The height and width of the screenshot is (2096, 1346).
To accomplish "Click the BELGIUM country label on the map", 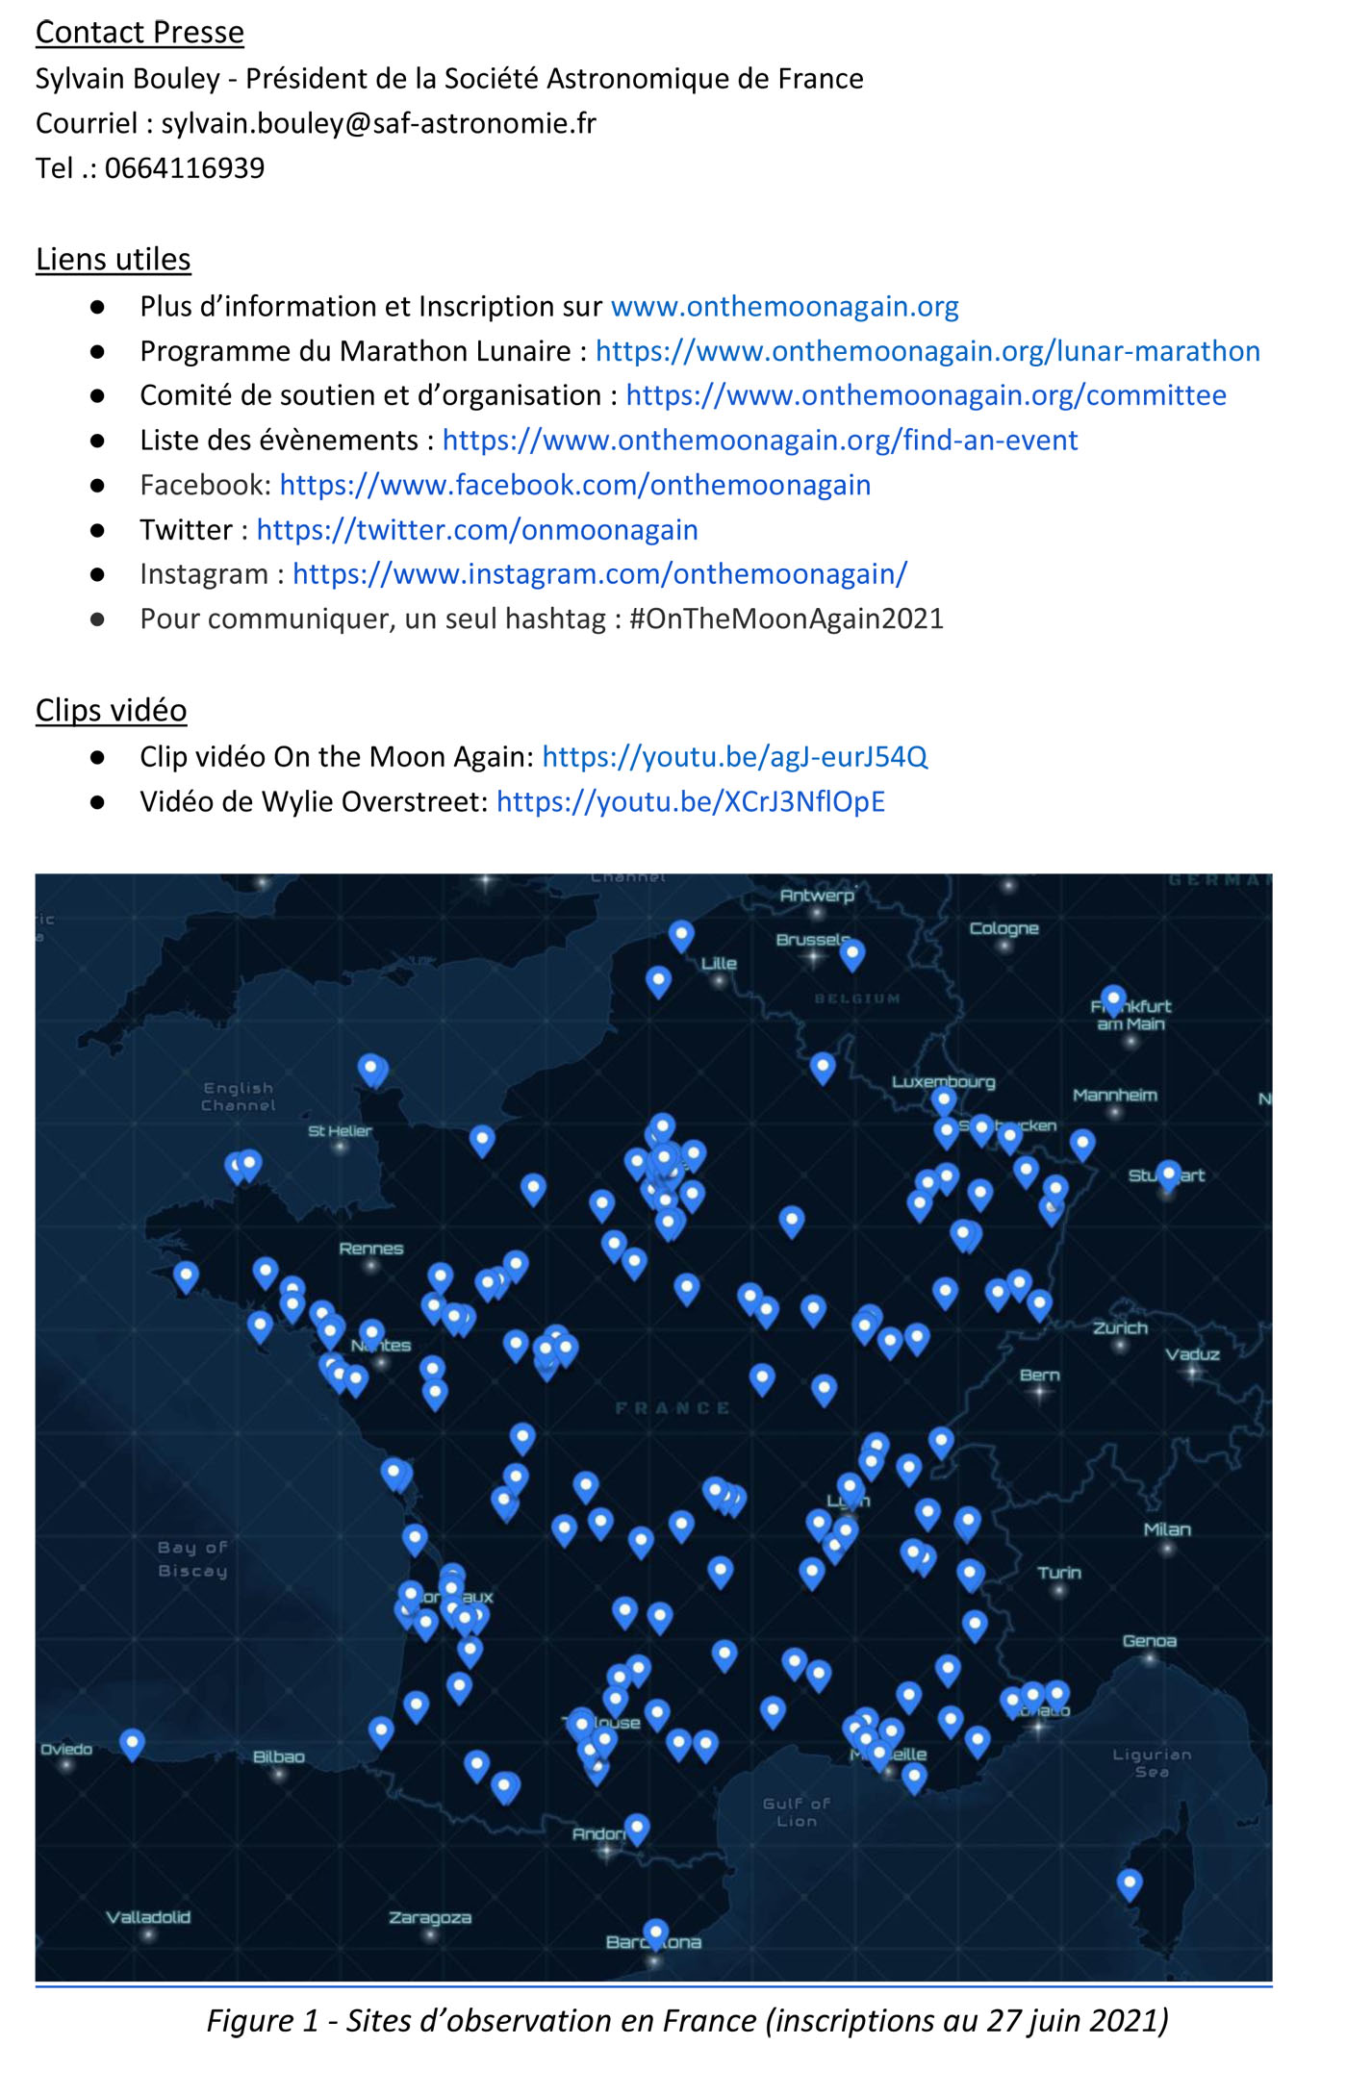I will point(857,998).
